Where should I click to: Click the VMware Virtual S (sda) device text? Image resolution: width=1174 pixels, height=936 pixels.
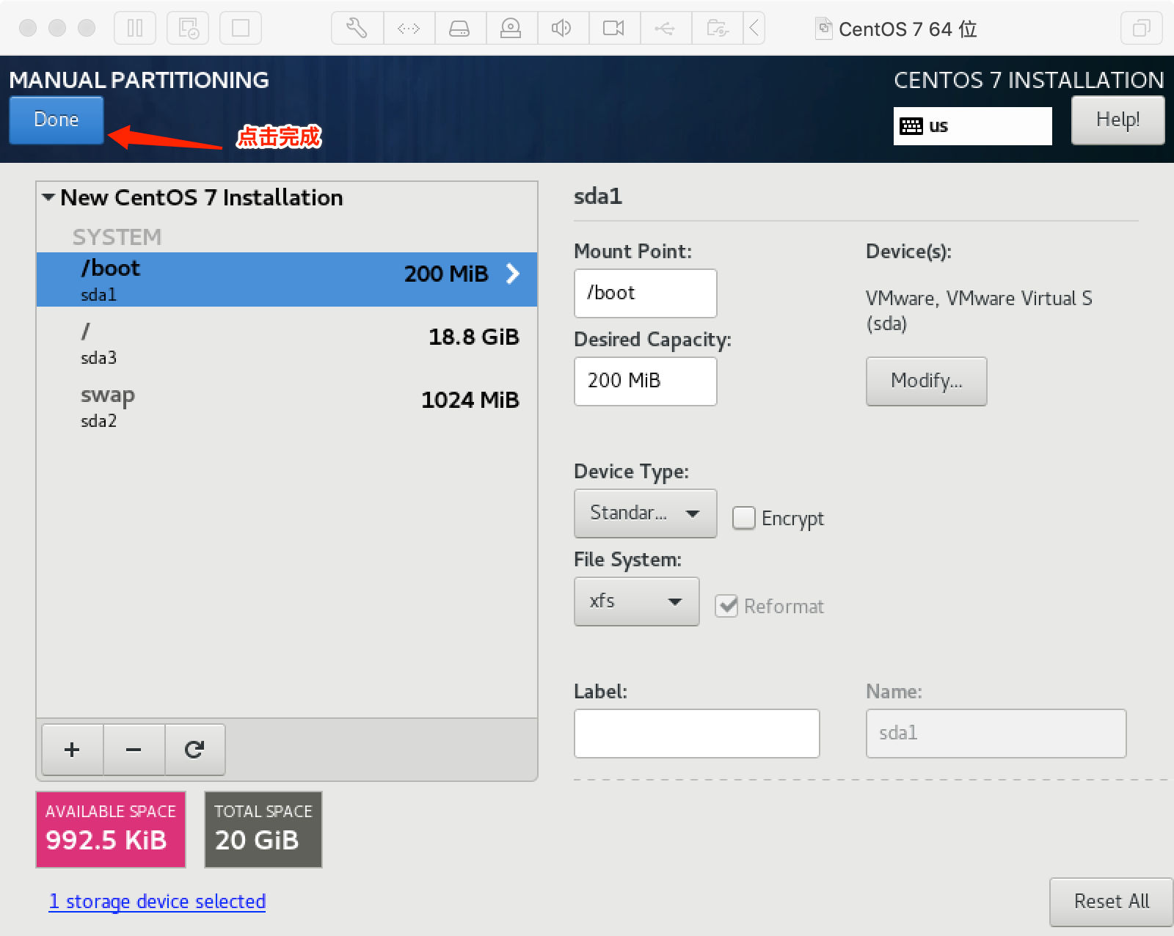tap(979, 310)
